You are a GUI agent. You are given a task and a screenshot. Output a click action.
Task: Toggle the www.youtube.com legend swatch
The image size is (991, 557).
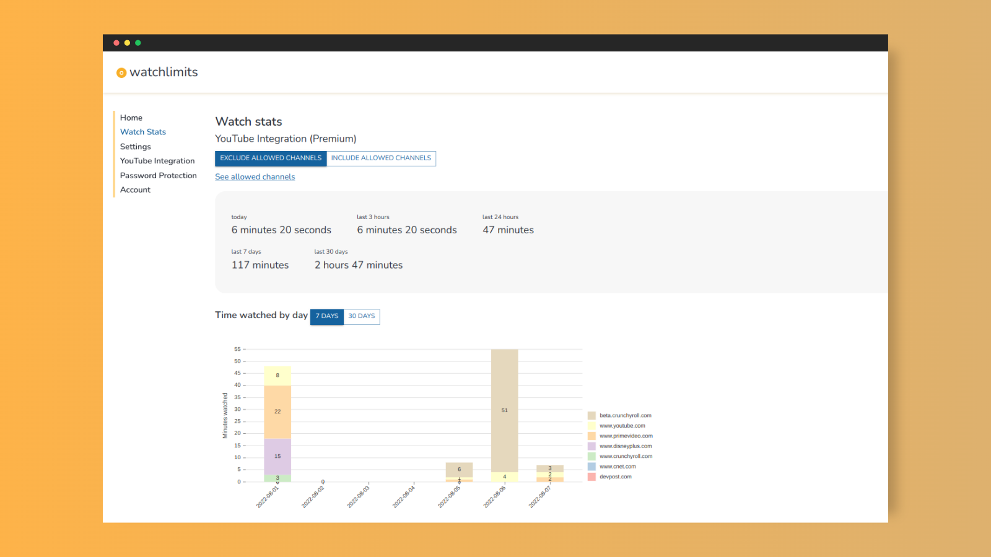point(592,426)
